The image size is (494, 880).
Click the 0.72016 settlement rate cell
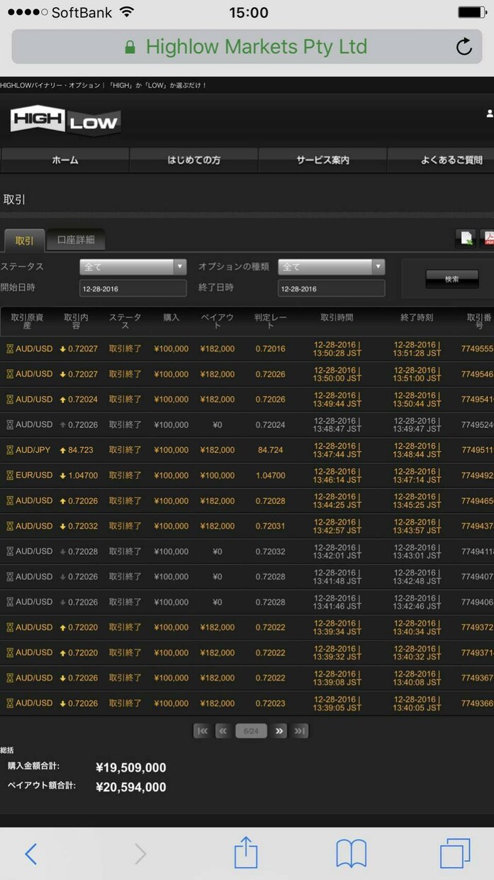coord(271,349)
